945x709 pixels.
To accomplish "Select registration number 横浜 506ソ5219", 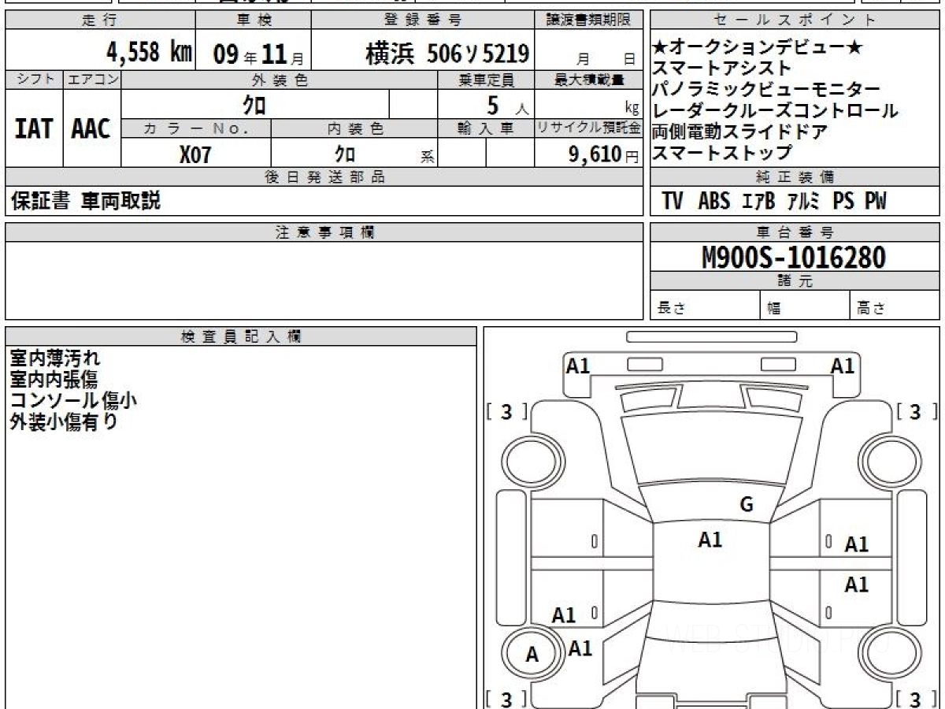I will pyautogui.click(x=447, y=54).
